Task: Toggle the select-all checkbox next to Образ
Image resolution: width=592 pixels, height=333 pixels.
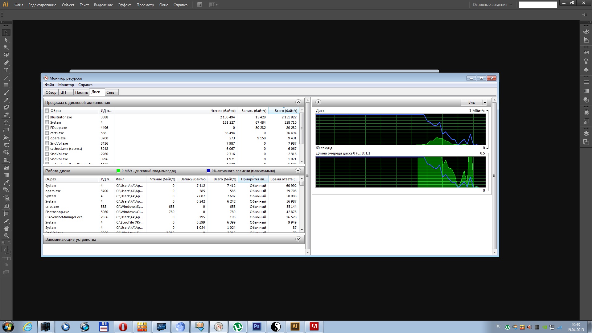Action: [x=47, y=111]
